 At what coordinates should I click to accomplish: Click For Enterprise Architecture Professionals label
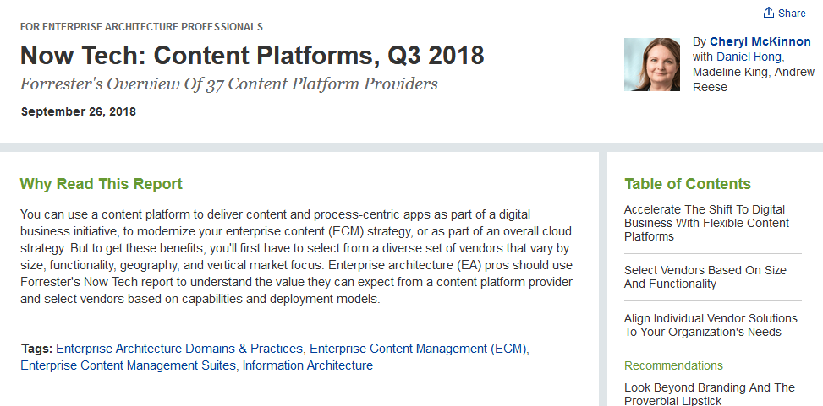coord(142,27)
